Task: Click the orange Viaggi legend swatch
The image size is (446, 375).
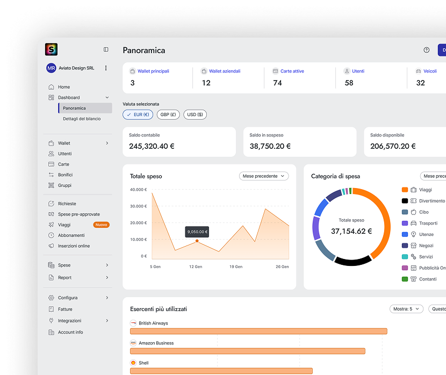Action: 405,190
